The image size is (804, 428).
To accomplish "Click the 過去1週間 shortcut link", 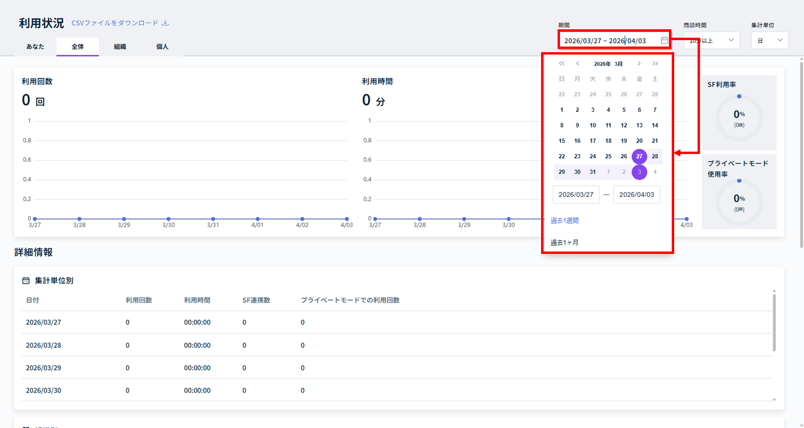I will coord(564,221).
